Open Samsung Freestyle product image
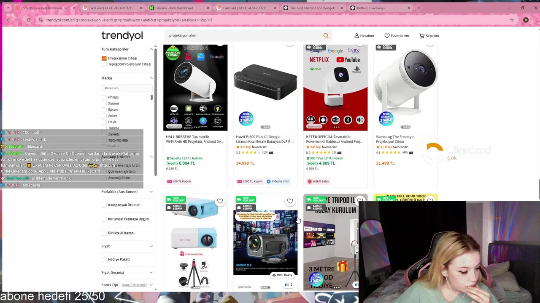This screenshot has height=303, width=540. tap(405, 88)
